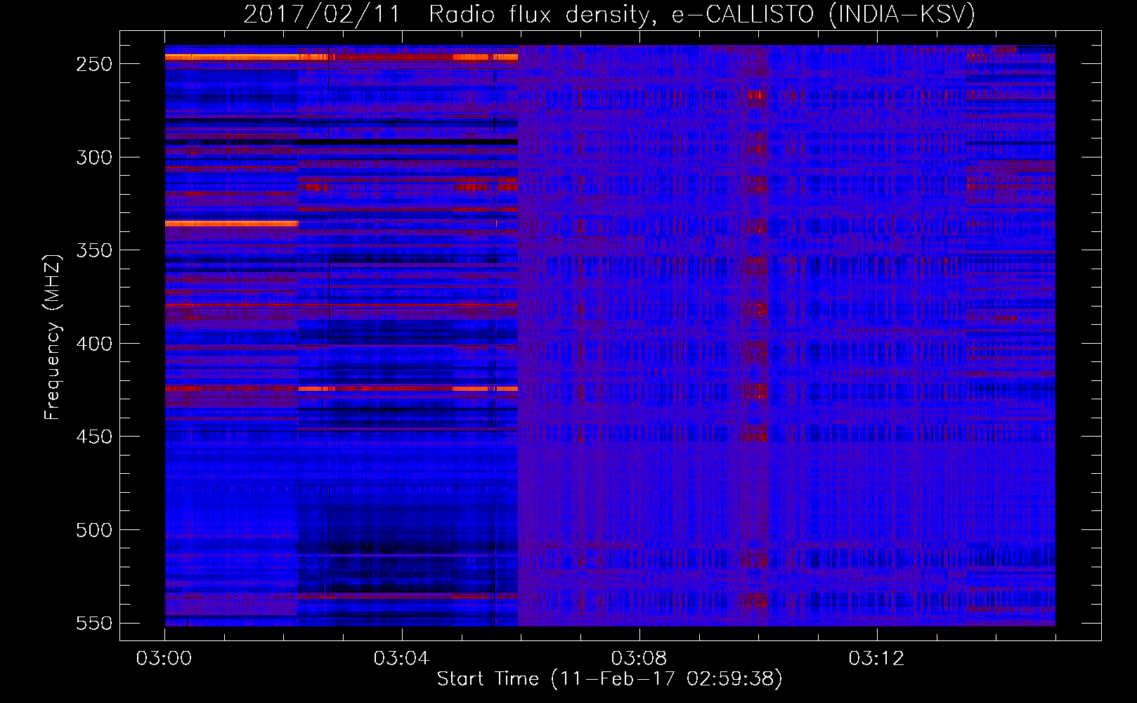Click the 03:00 time tick label
Viewport: 1137px width, 703px height.
point(164,659)
